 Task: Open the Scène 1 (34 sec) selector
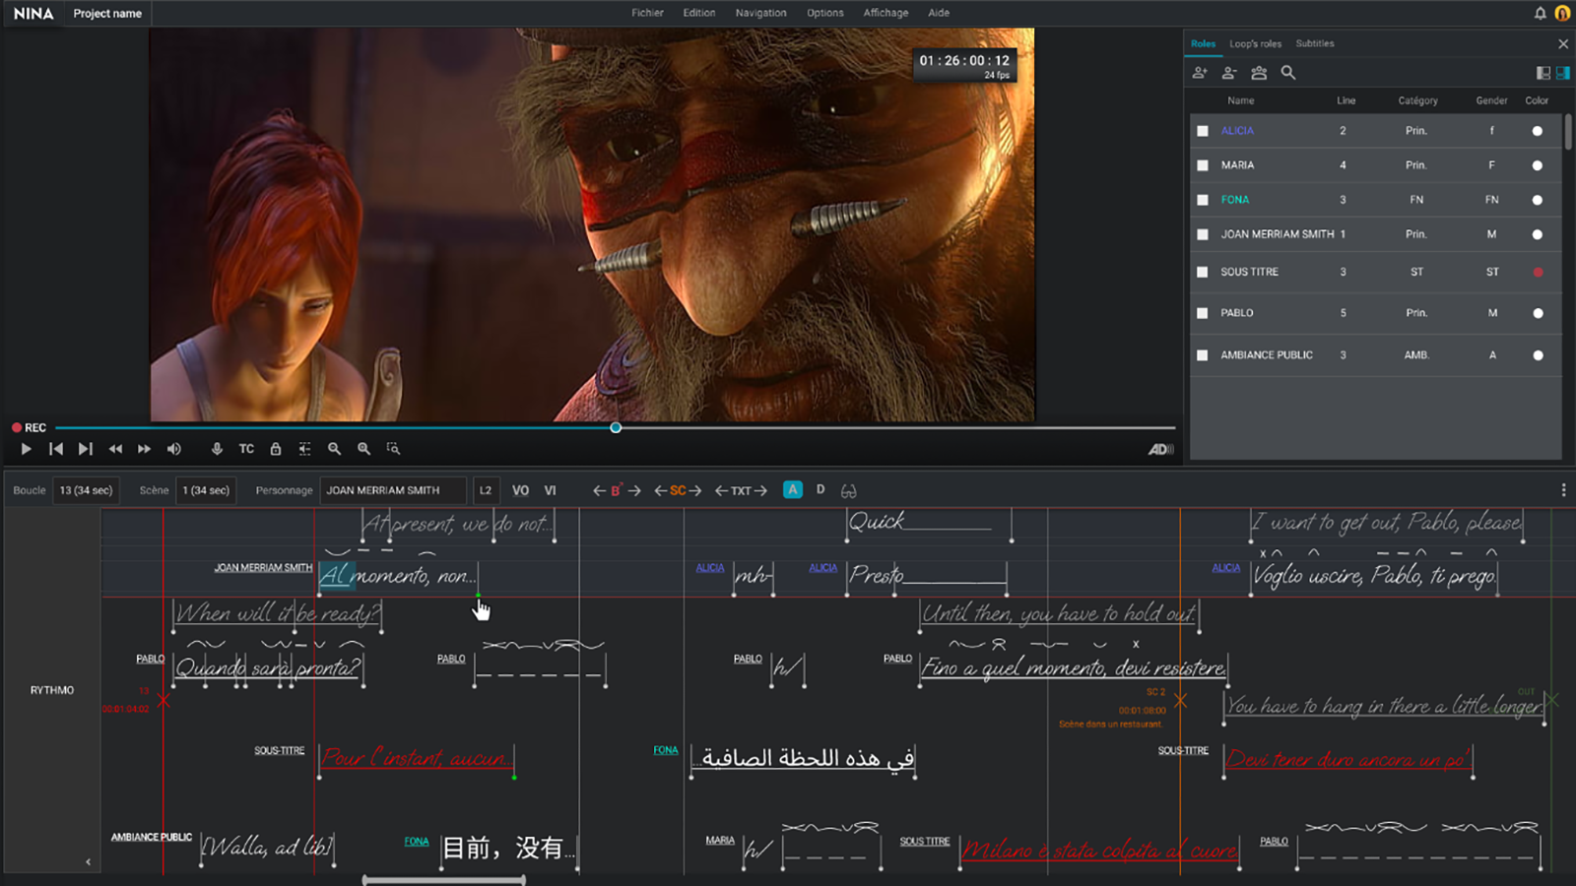coord(206,490)
